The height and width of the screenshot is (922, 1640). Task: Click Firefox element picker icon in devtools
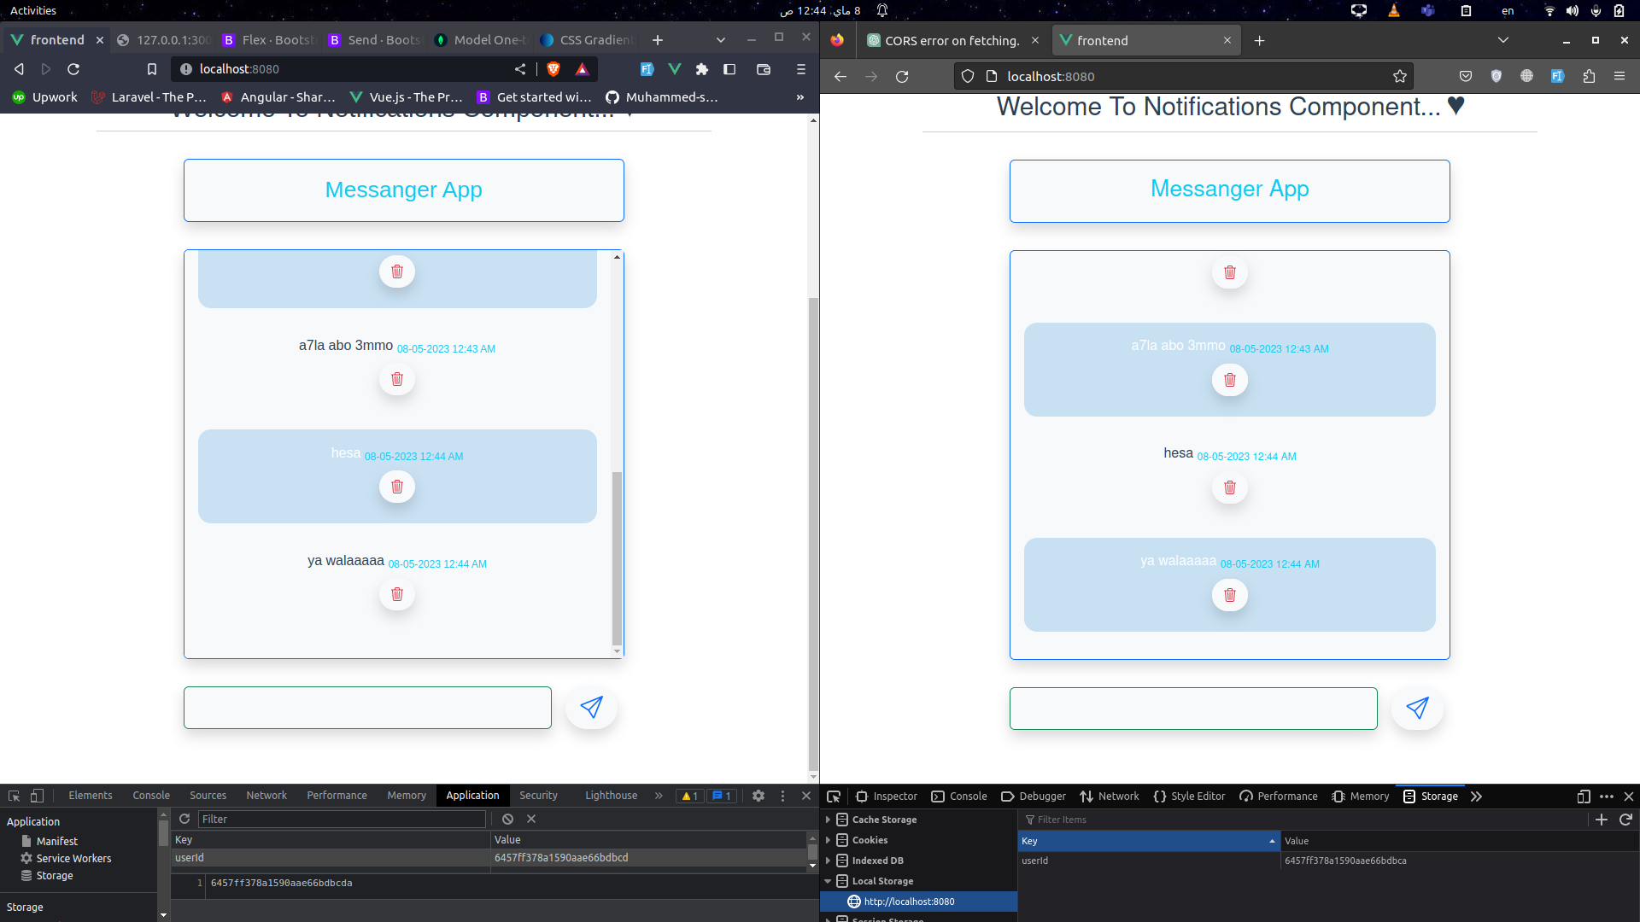coord(834,796)
